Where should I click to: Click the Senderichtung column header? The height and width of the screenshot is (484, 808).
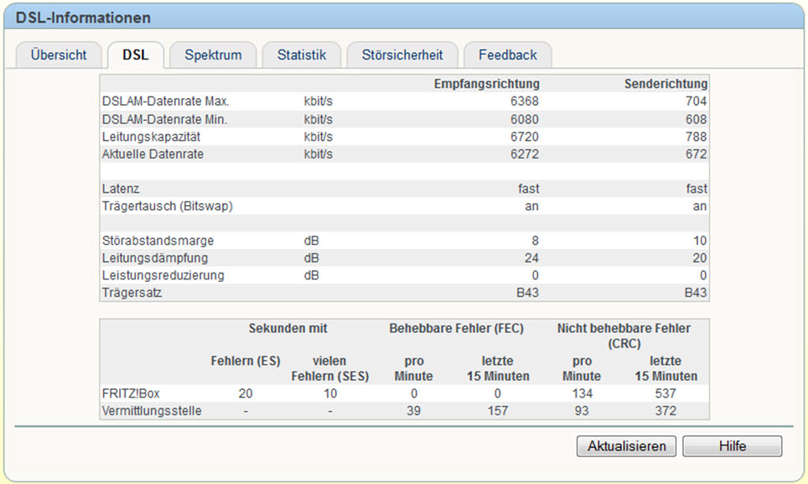pyautogui.click(x=666, y=84)
